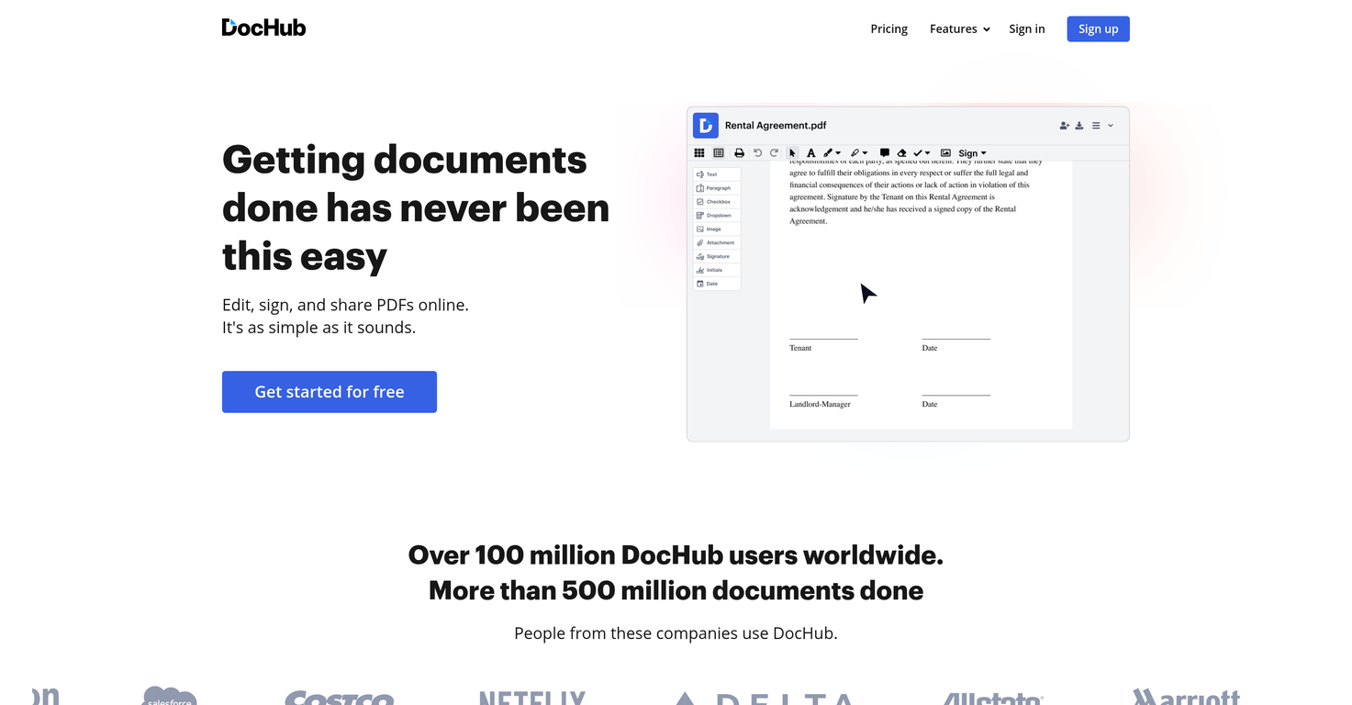Image resolution: width=1352 pixels, height=705 pixels.
Task: Click 'People from these companies use DocHub.' text
Action: click(676, 632)
